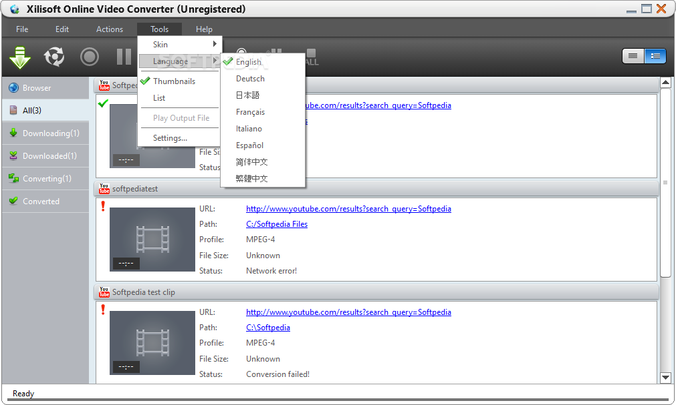Open the Help menu
This screenshot has height=405, width=676.
pos(204,29)
